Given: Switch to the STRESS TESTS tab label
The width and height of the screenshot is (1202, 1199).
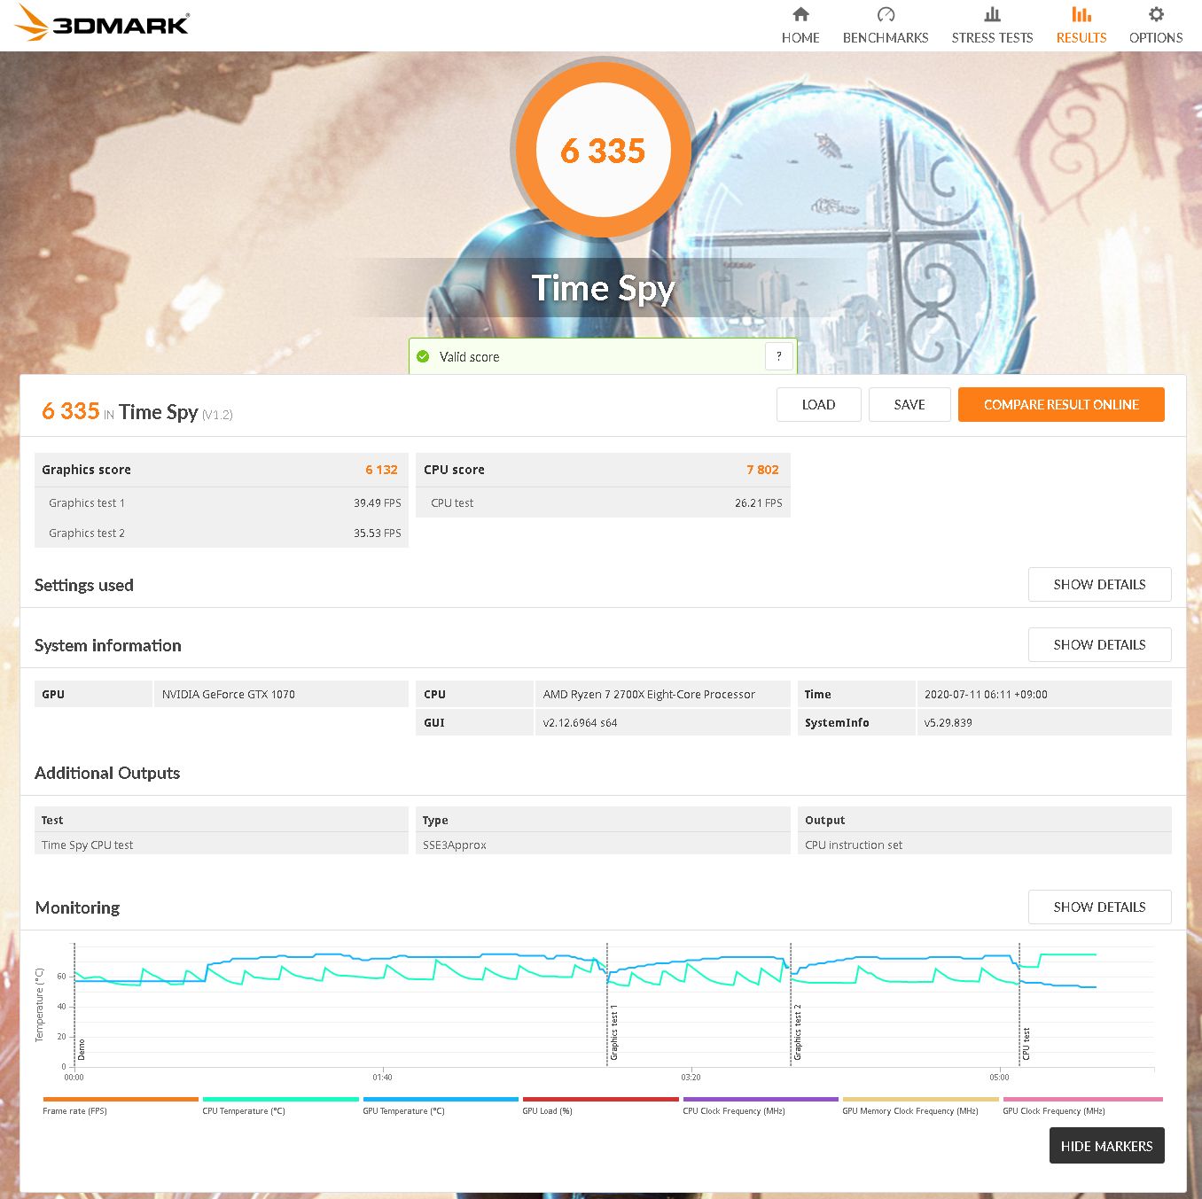Looking at the screenshot, I should pos(992,38).
